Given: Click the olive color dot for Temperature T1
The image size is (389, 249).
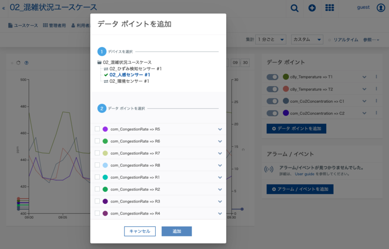Looking at the screenshot, I should (x=286, y=77).
